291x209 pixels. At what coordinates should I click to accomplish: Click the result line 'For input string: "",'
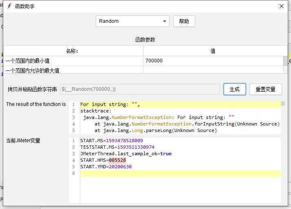coord(110,104)
